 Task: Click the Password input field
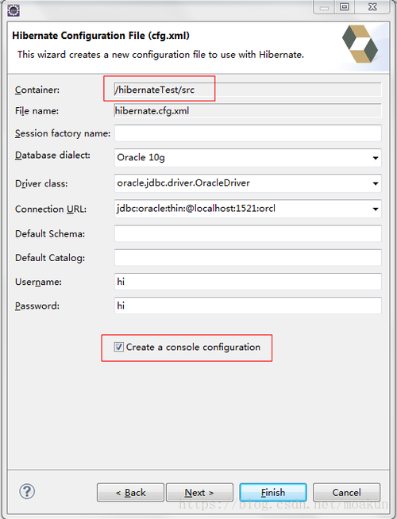[248, 306]
